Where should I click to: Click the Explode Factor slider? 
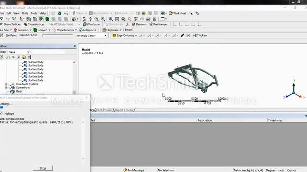coord(58,35)
